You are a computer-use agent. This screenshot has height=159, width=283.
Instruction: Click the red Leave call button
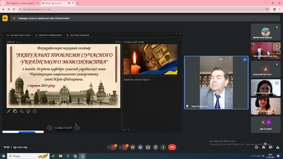point(172,147)
